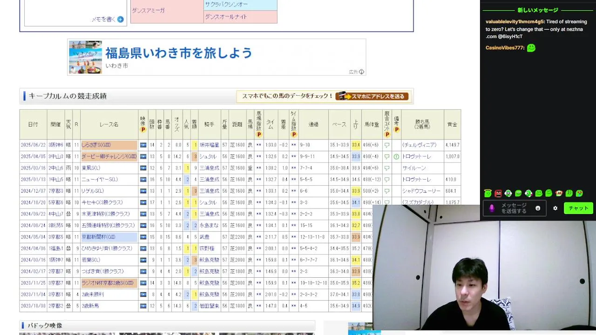
Task: Click the 新しいメッセージ divider label
Action: 537,10
